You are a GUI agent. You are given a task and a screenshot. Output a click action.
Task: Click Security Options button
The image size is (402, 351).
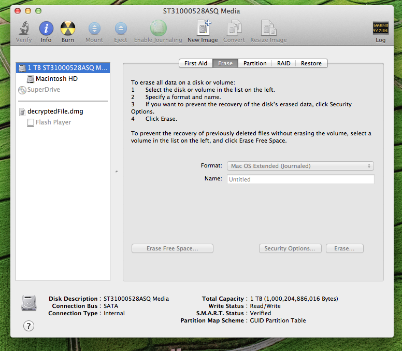tap(290, 248)
